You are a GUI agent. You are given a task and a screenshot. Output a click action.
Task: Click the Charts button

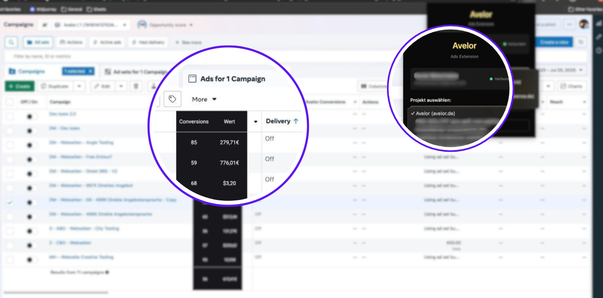pos(571,86)
